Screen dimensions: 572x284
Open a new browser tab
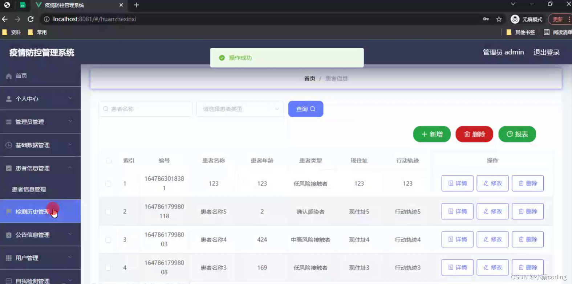136,5
